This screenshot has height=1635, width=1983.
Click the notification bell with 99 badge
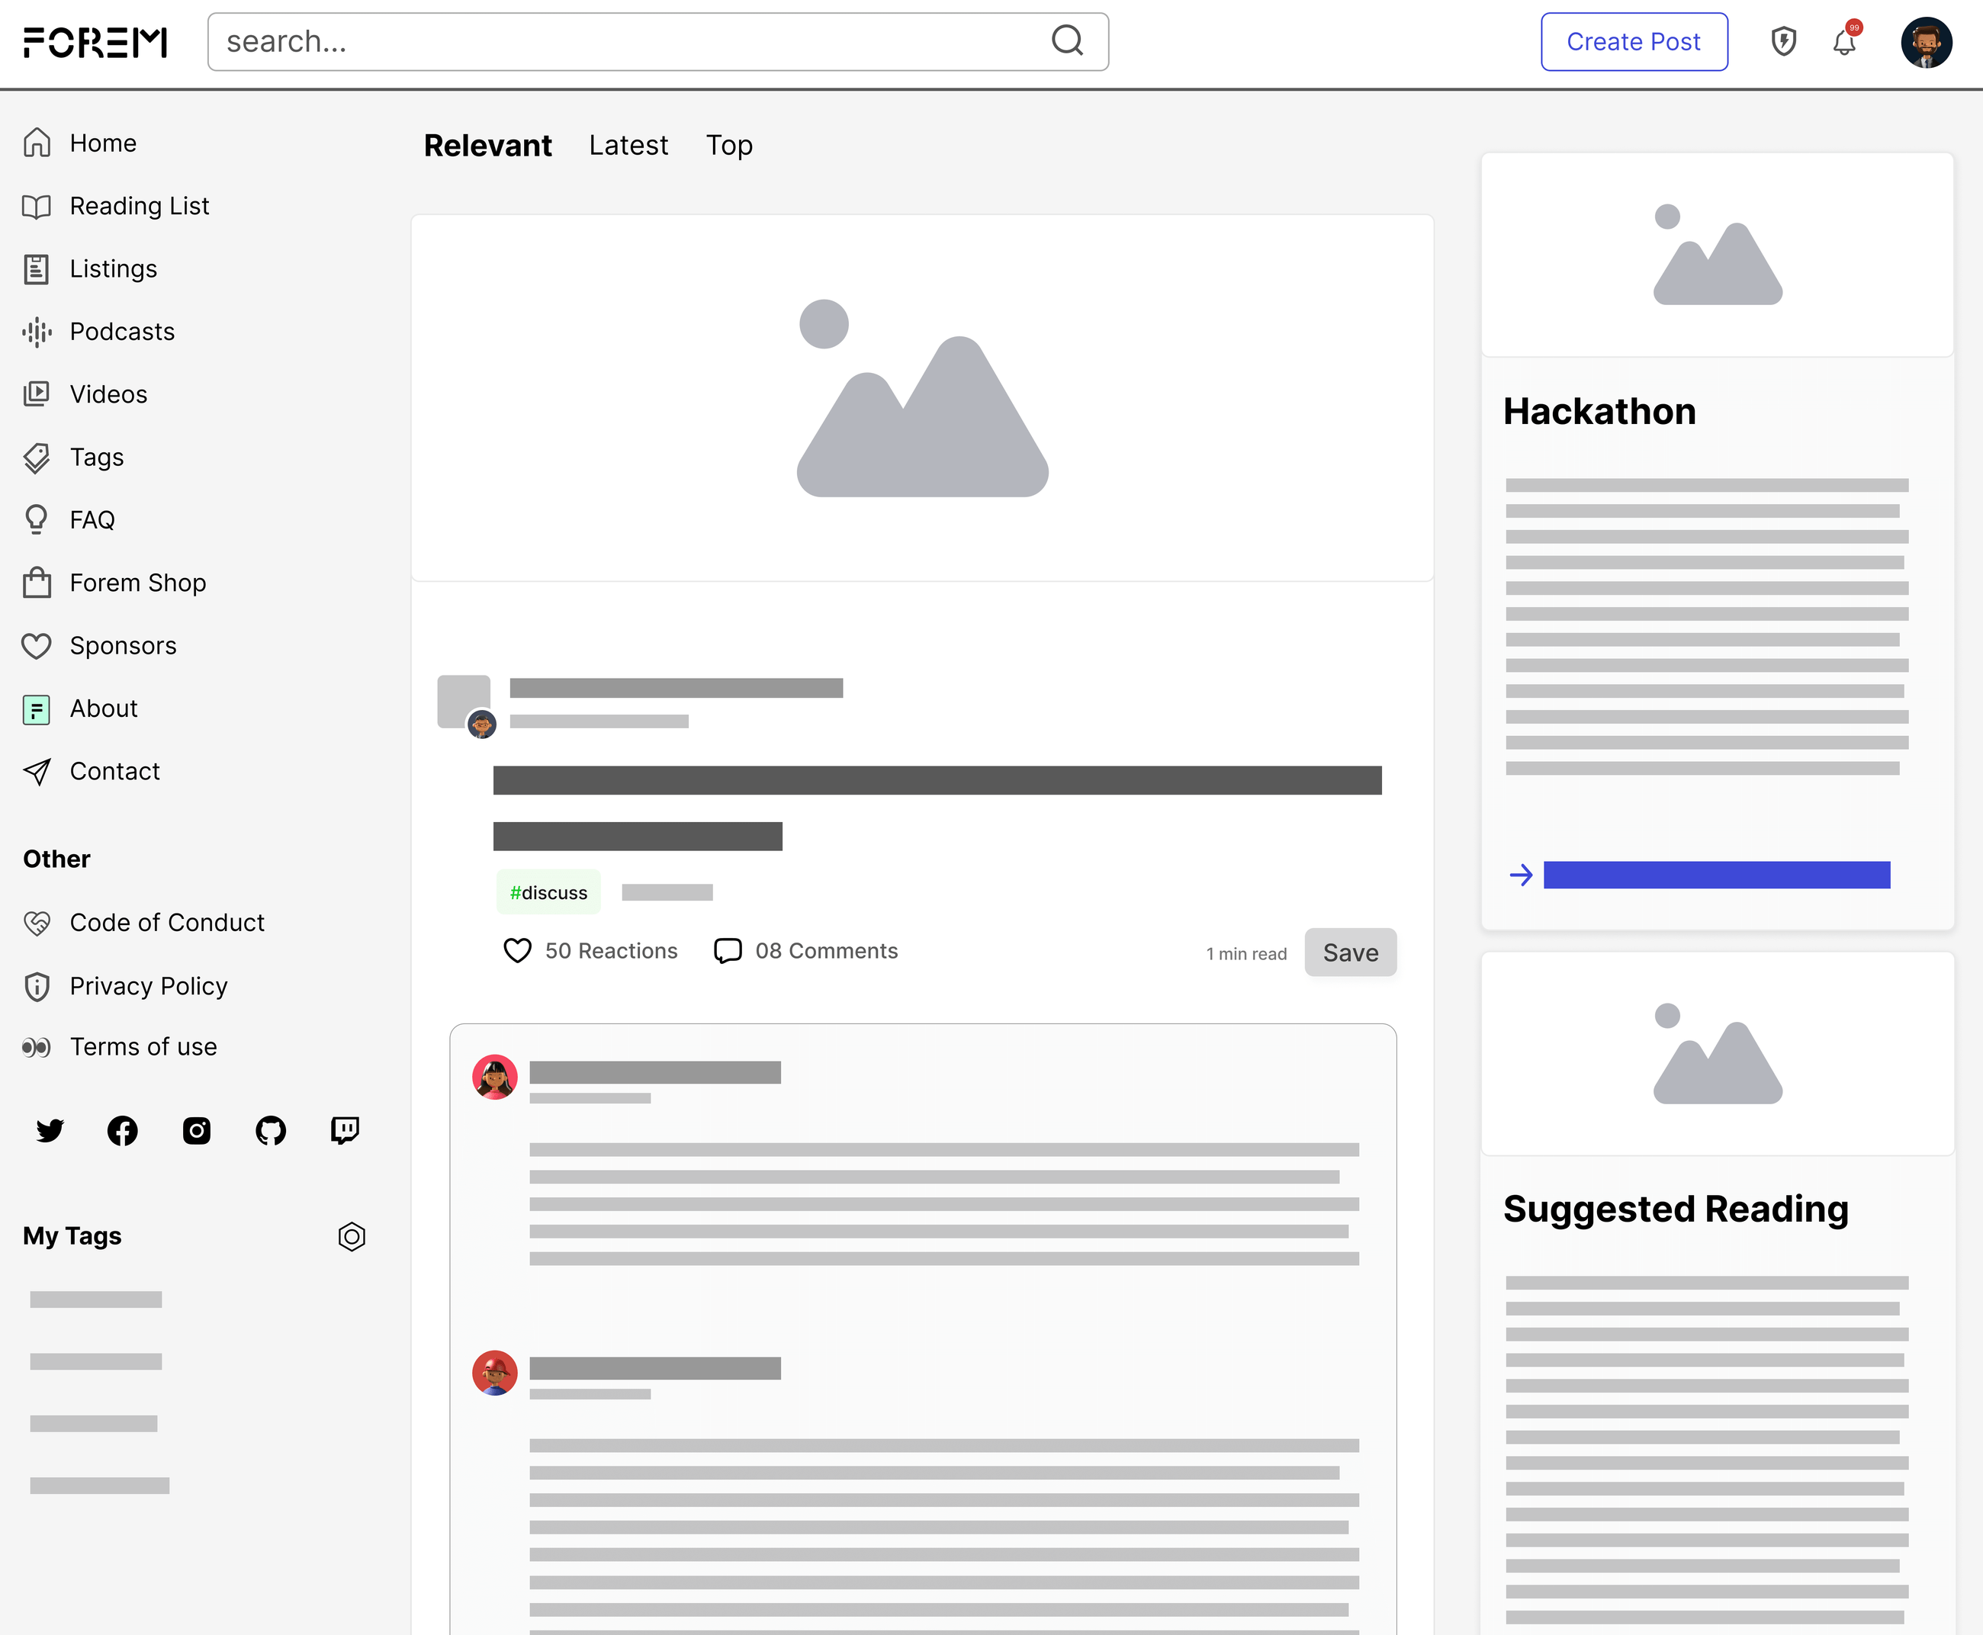click(1846, 41)
